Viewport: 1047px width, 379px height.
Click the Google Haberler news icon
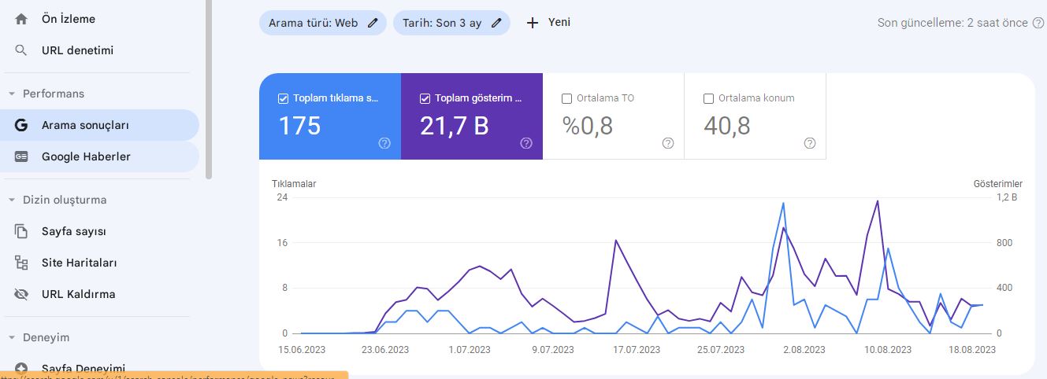pyautogui.click(x=21, y=156)
